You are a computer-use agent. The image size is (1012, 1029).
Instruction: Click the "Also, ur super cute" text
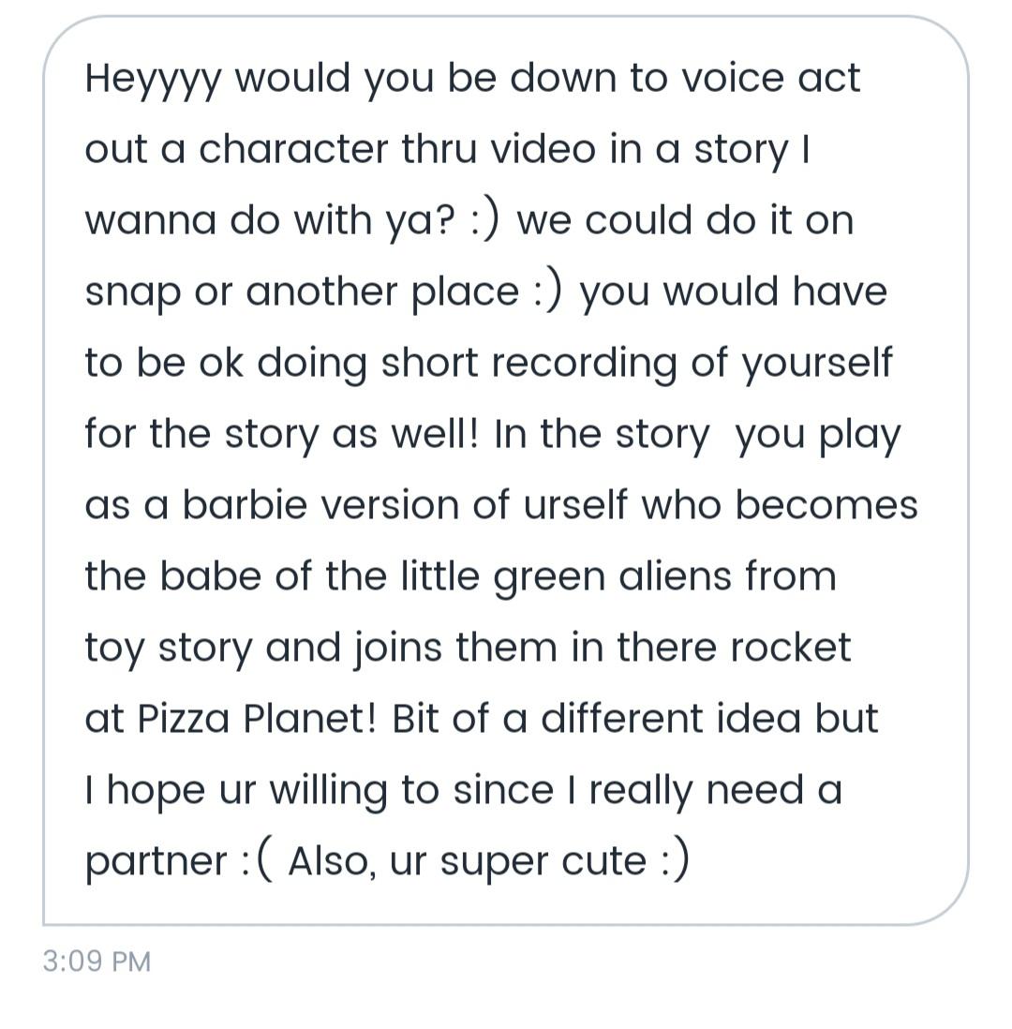[x=467, y=861]
